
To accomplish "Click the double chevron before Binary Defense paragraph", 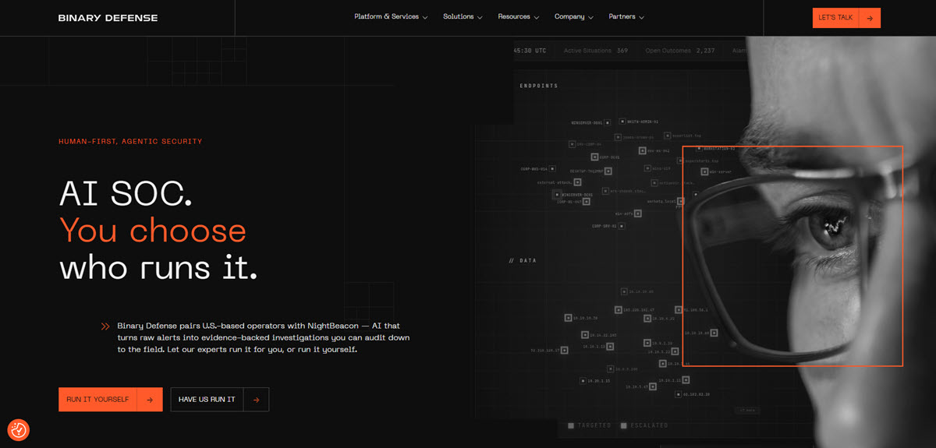I will pyautogui.click(x=105, y=326).
